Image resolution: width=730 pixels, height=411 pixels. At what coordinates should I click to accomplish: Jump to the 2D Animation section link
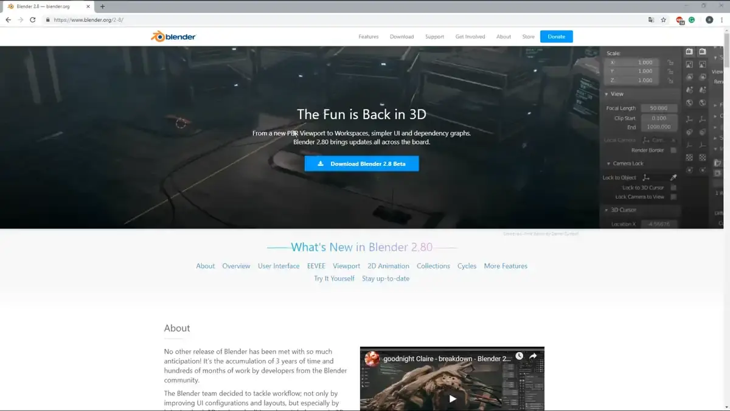click(389, 266)
